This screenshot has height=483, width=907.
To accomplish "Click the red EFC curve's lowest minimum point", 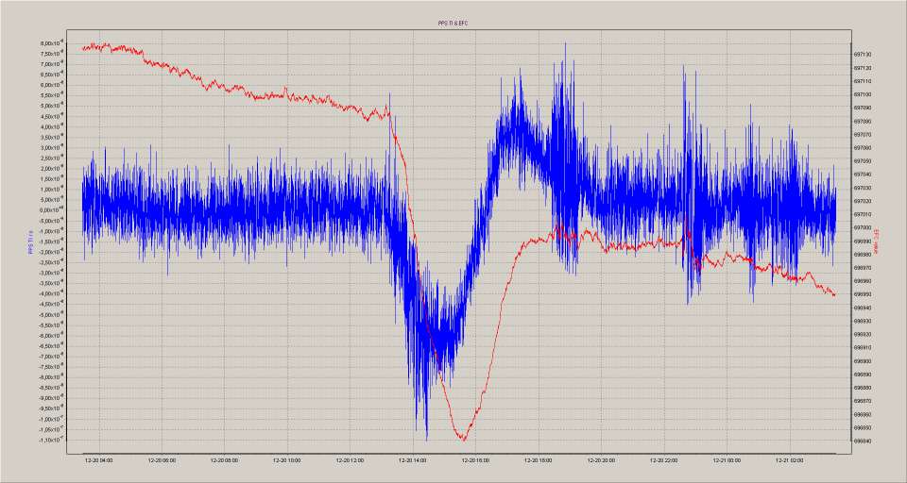I will pos(463,439).
